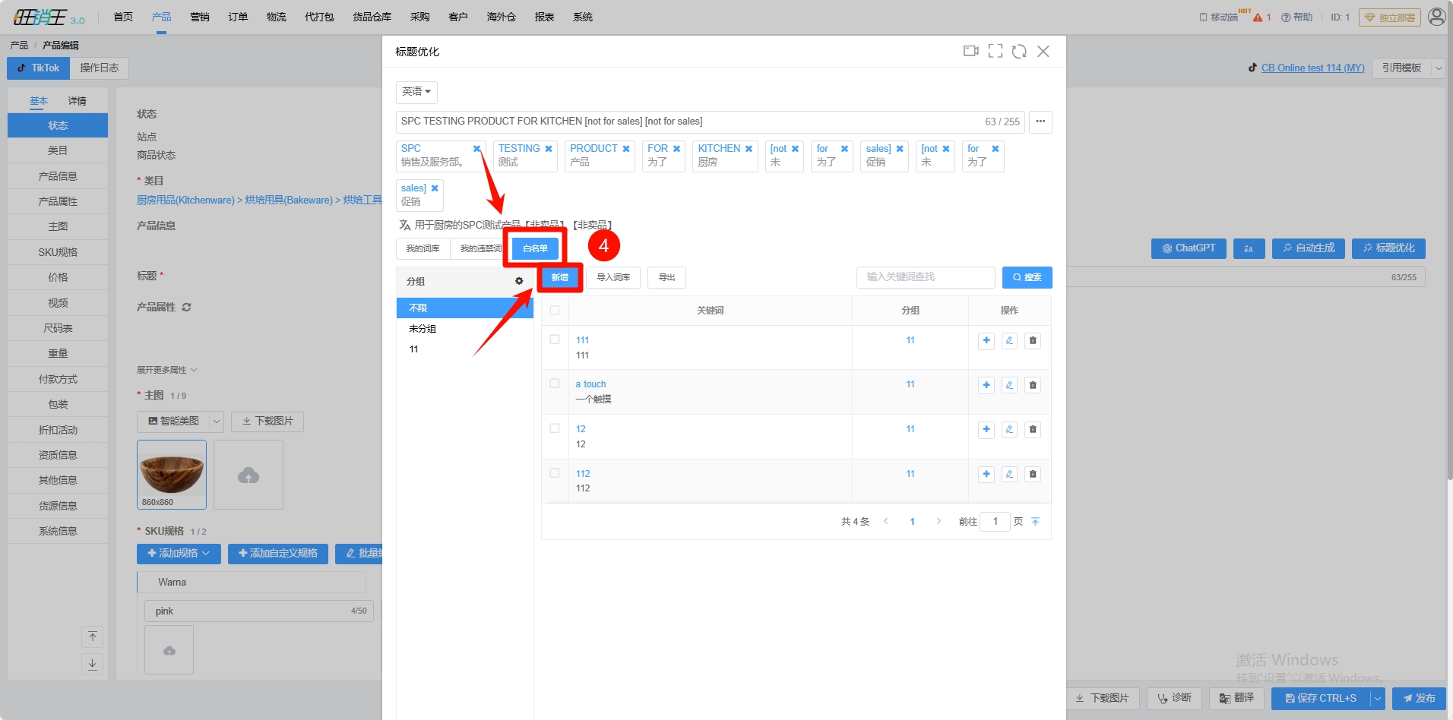Viewport: 1453px width, 720px height.
Task: Expand the title optimization dialog to fullscreen
Action: [995, 51]
